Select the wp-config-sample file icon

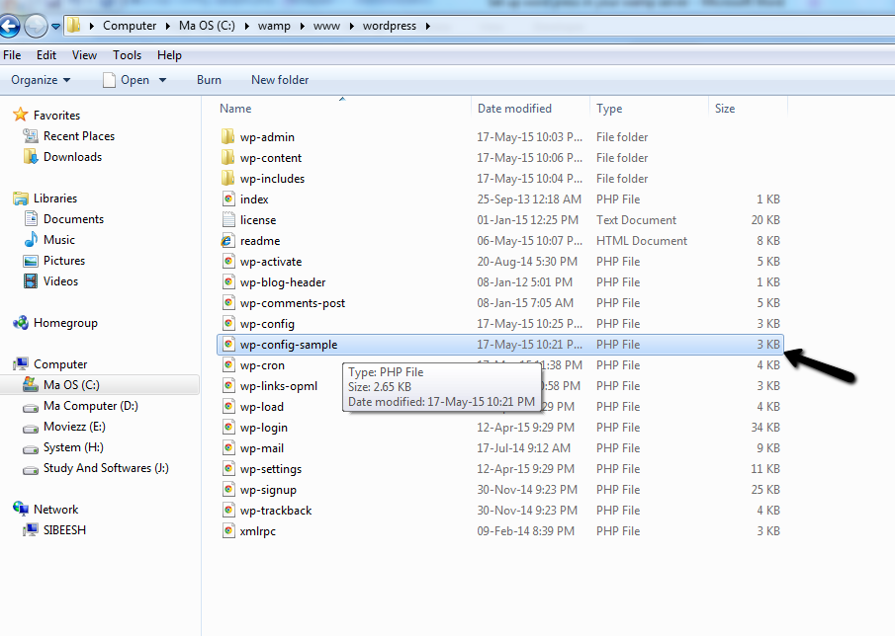[228, 345]
